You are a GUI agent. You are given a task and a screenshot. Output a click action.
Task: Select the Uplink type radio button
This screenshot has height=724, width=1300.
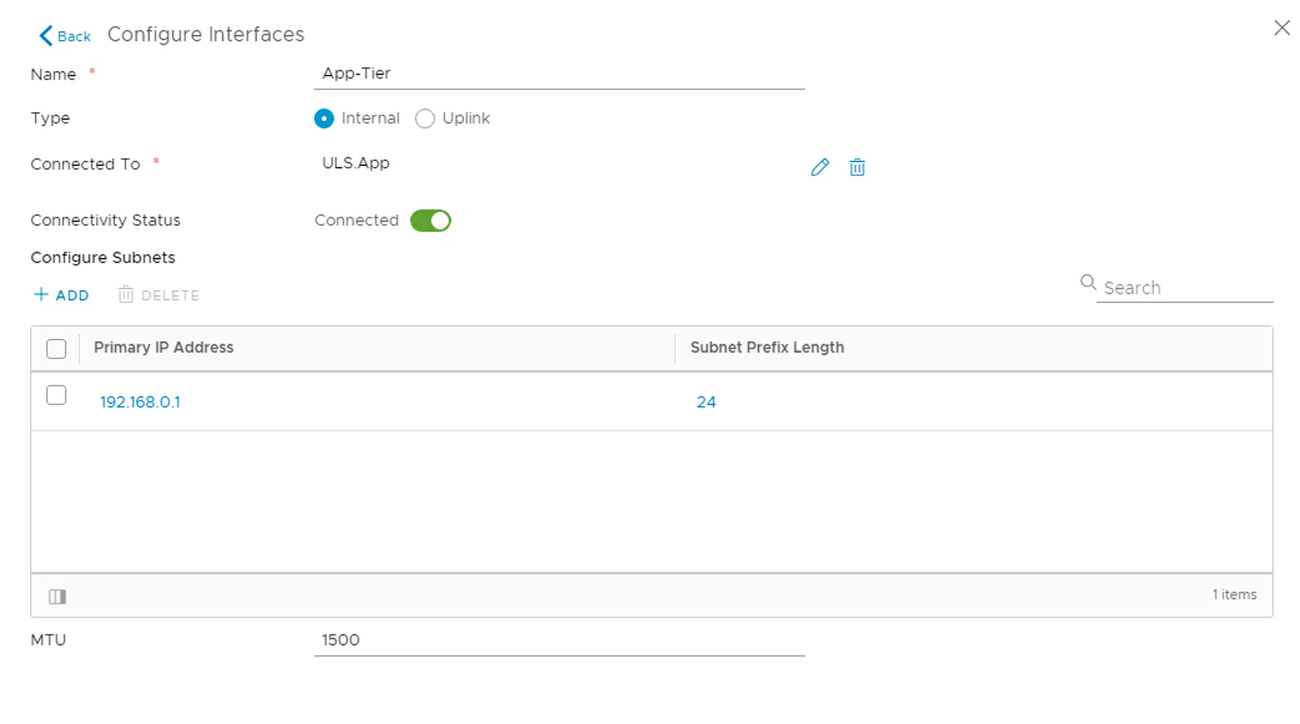(425, 118)
